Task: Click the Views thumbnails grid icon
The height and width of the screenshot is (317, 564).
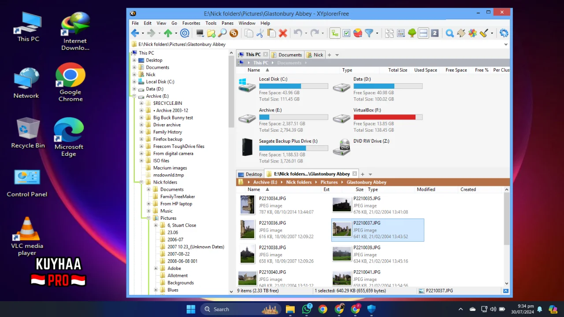Action: tap(390, 33)
